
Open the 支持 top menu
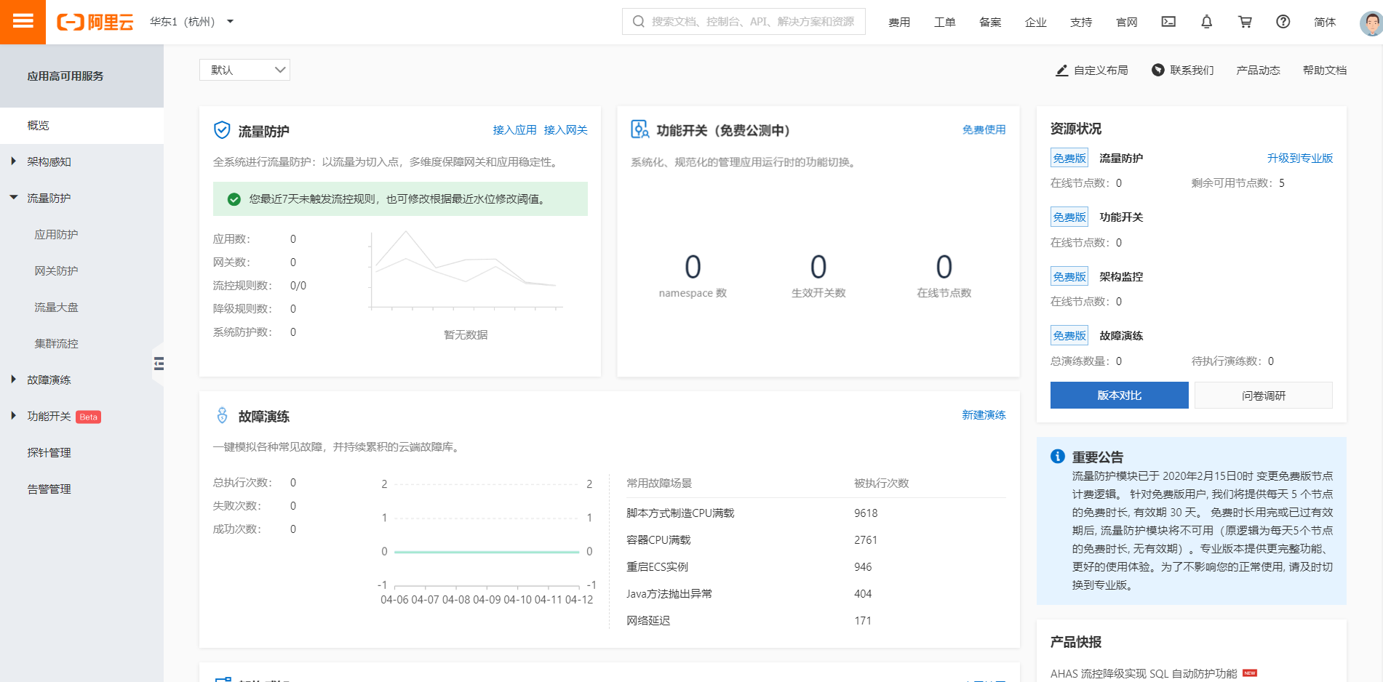pyautogui.click(x=1081, y=22)
